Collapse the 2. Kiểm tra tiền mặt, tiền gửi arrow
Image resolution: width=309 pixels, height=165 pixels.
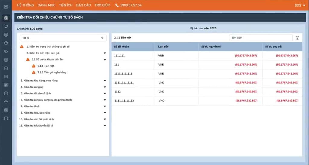(x=105, y=53)
